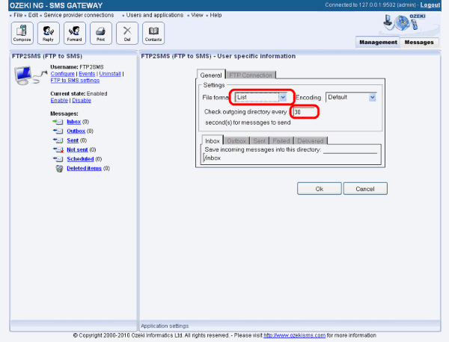Viewport: 449px width, 342px height.
Task: Switch to the FTP Connection tab
Action: coord(251,75)
